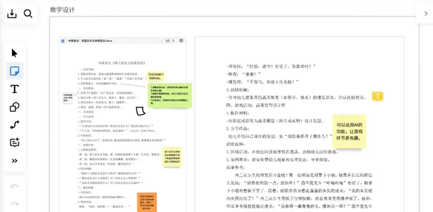
Task: Select the arrow pointer tool
Action: point(15,53)
